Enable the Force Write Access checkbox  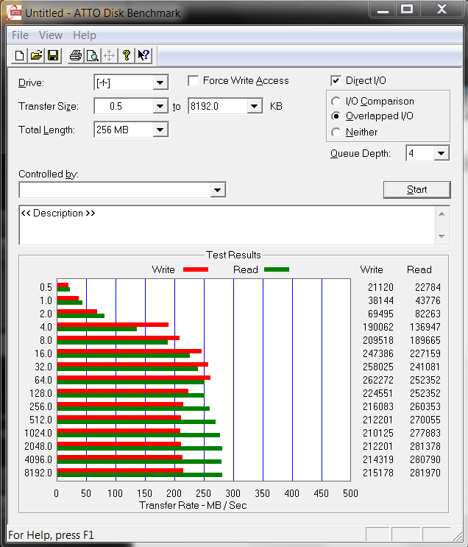point(194,81)
